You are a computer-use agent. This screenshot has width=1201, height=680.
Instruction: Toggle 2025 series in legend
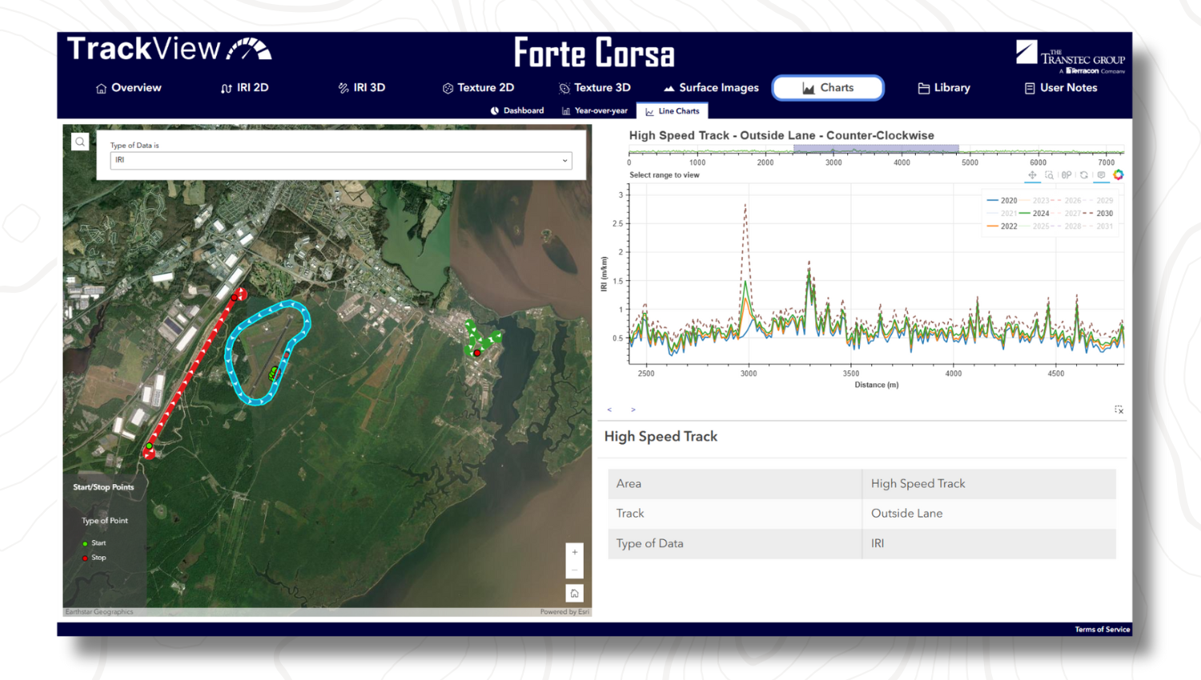(1034, 226)
